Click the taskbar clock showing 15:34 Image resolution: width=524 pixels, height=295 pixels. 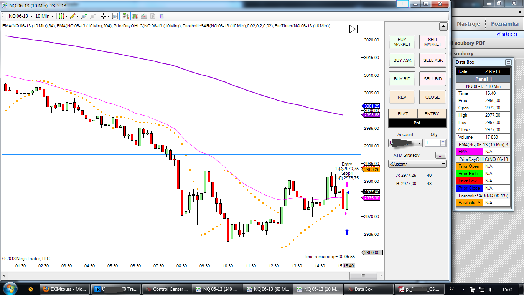click(x=507, y=289)
